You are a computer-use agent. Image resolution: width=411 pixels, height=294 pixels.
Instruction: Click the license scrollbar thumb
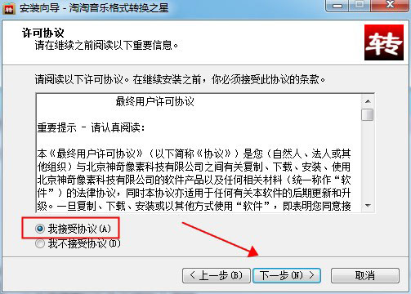click(x=368, y=114)
